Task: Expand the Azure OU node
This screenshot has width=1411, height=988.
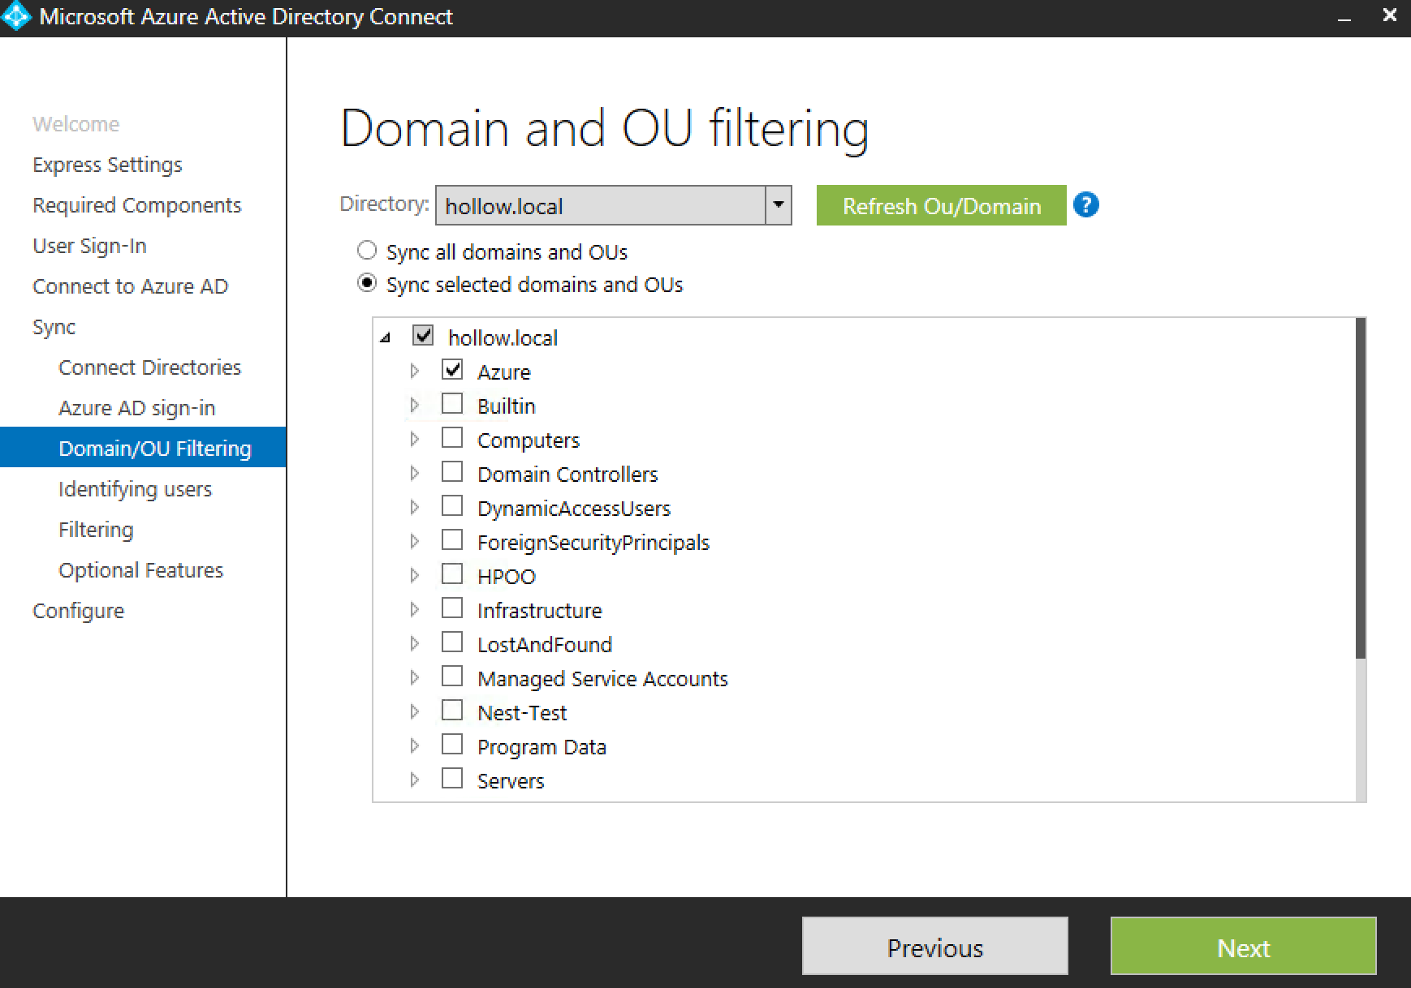Action: [415, 372]
